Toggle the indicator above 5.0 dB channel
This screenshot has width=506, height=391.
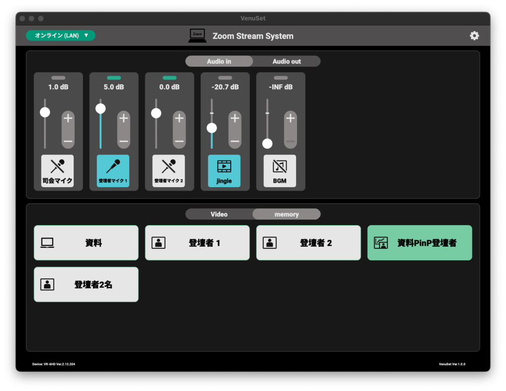pos(114,78)
